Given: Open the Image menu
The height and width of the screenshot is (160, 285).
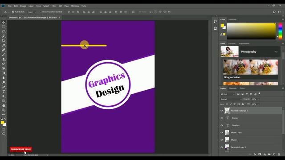Looking at the screenshot, I should 23,6.
